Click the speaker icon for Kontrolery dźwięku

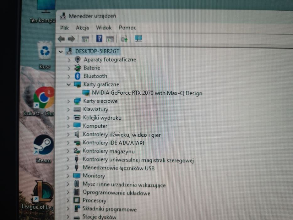(x=77, y=134)
